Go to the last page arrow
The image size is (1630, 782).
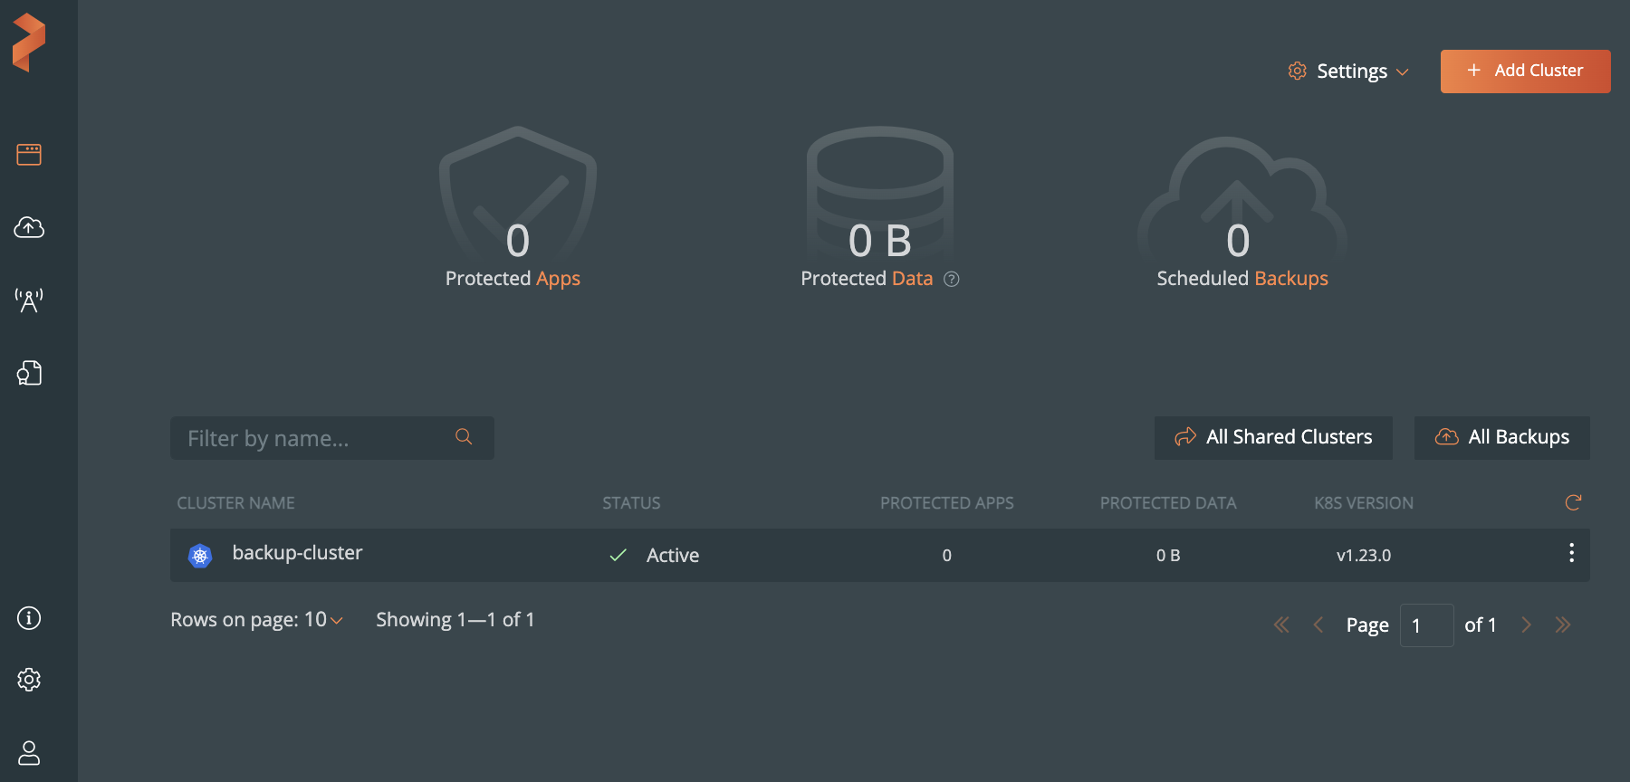[1563, 625]
